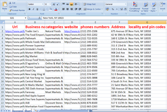The image size is (167, 112).
Task: Increase decimal places
Action: pos(121,9)
